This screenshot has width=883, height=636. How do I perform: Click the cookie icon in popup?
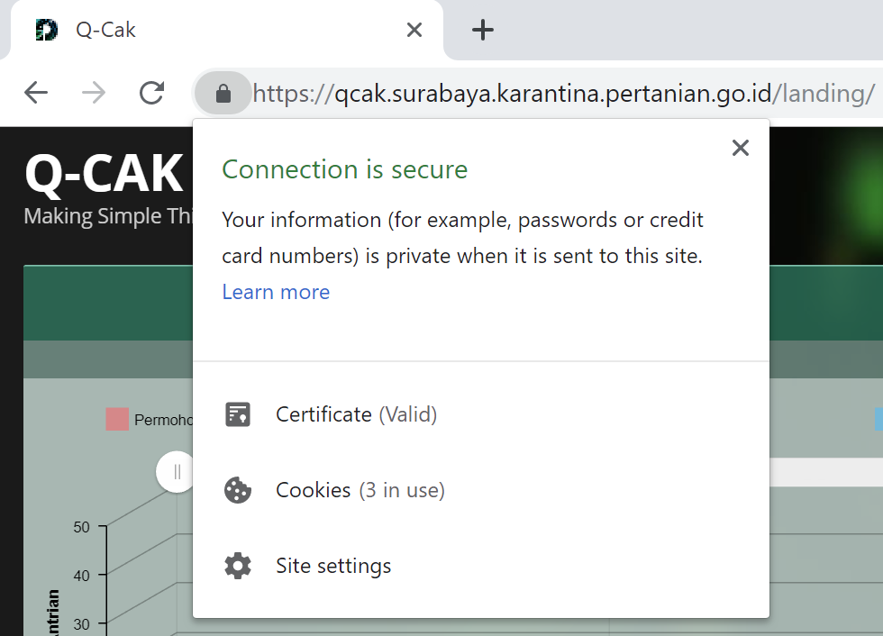tap(238, 490)
